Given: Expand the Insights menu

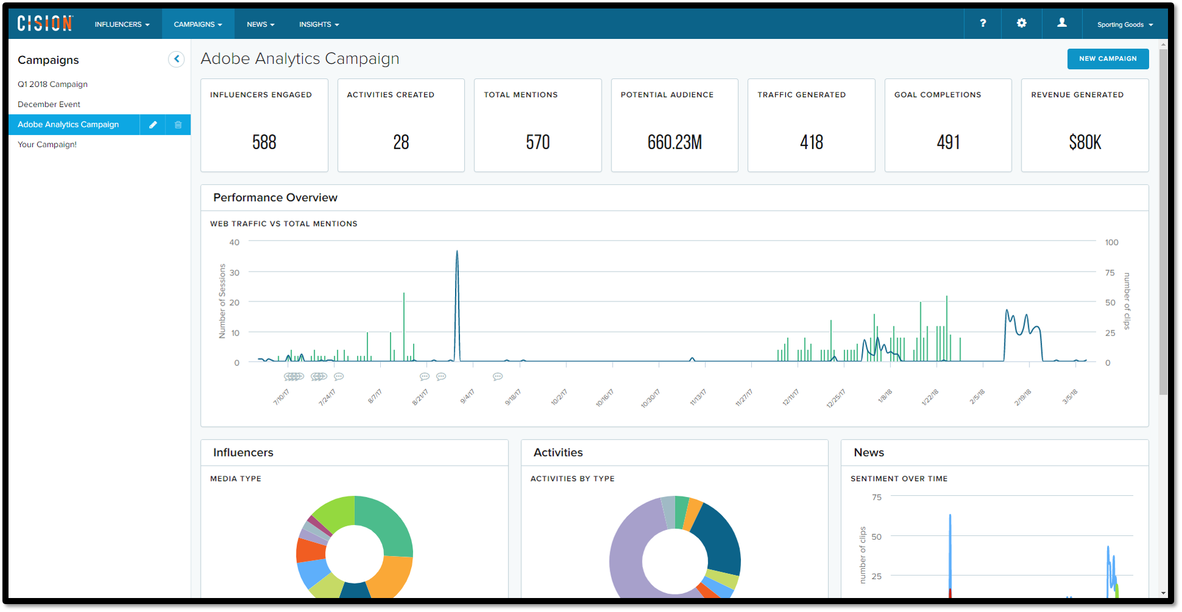Looking at the screenshot, I should pos(319,24).
